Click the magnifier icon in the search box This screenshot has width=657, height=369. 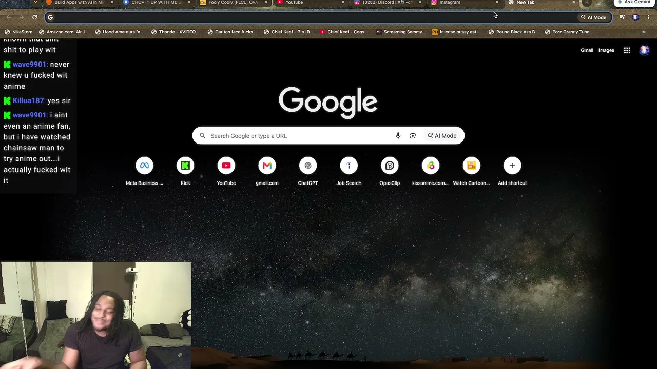point(202,136)
